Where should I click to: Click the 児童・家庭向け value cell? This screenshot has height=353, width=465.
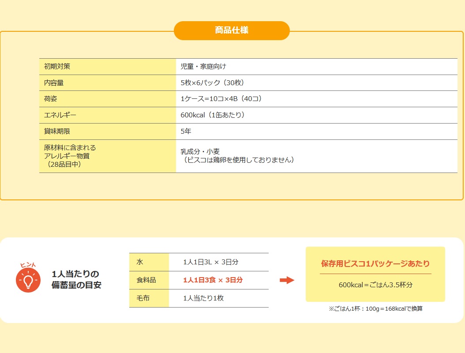pos(316,67)
